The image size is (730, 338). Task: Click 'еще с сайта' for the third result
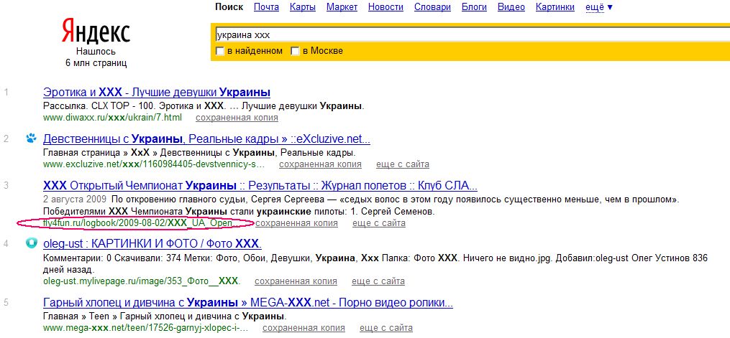[x=378, y=223]
